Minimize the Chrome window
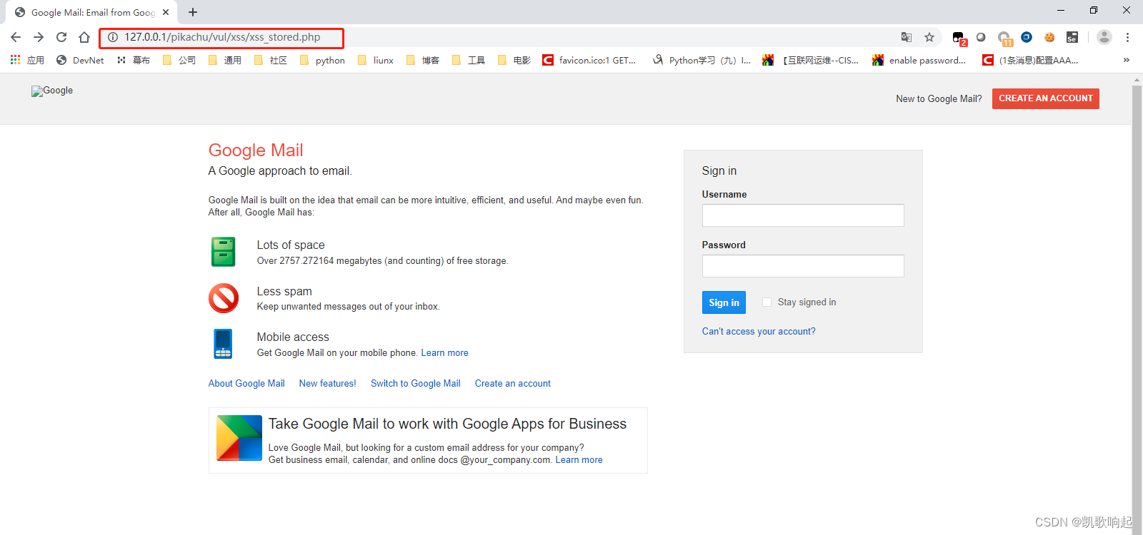Viewport: 1143px width, 535px height. [x=1061, y=10]
